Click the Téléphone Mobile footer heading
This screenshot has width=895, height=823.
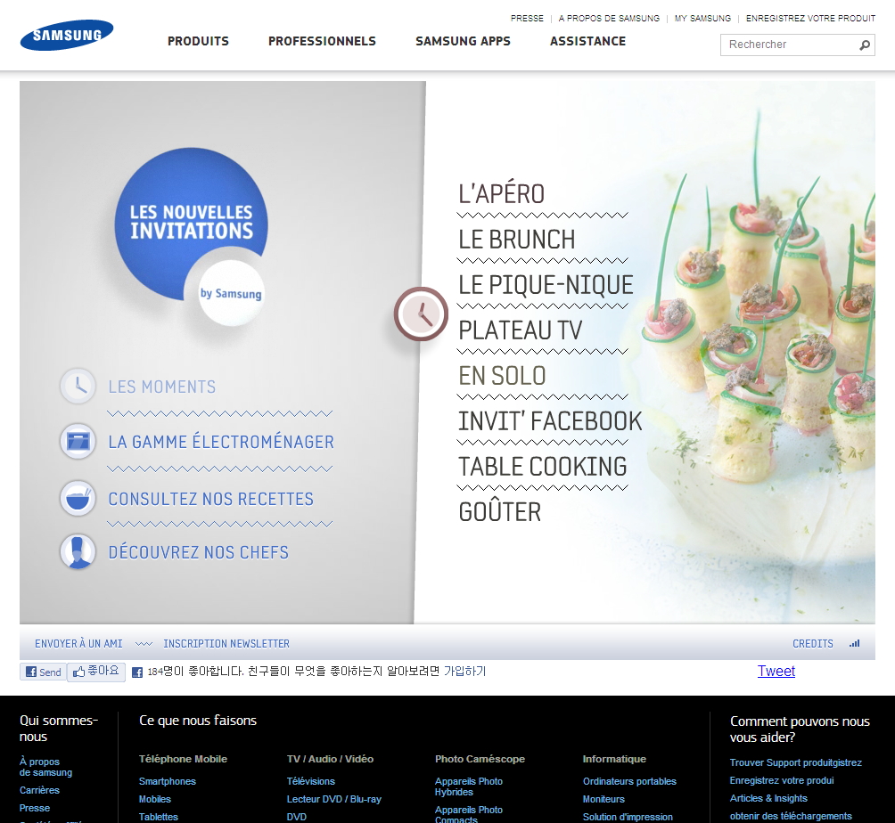(x=184, y=759)
